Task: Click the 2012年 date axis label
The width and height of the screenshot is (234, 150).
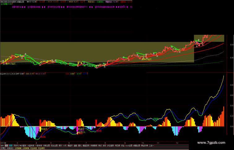Action: click(x=3, y=143)
